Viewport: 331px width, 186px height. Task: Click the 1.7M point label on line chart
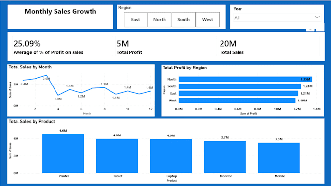104,84
